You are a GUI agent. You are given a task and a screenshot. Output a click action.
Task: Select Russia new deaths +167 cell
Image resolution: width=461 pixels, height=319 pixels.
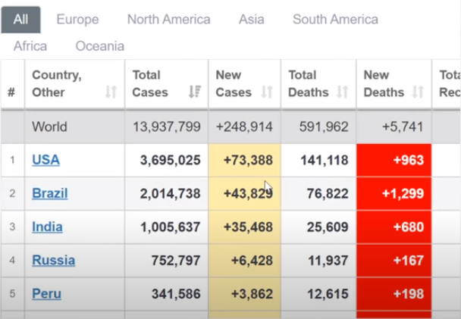pyautogui.click(x=394, y=260)
